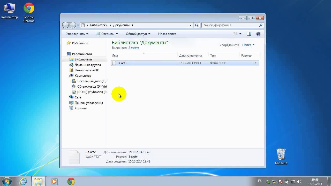Click the Back navigation arrow in Explorer

pyautogui.click(x=66, y=25)
